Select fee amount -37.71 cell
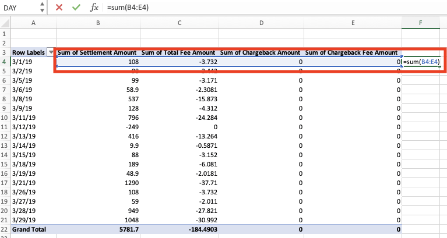The image size is (447, 238). pyautogui.click(x=179, y=183)
